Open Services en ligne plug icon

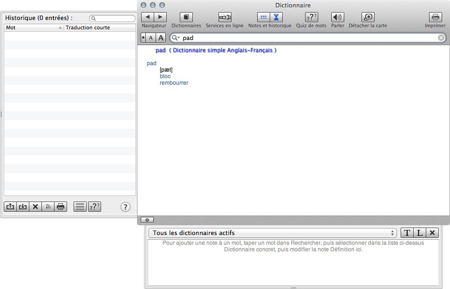tap(225, 17)
